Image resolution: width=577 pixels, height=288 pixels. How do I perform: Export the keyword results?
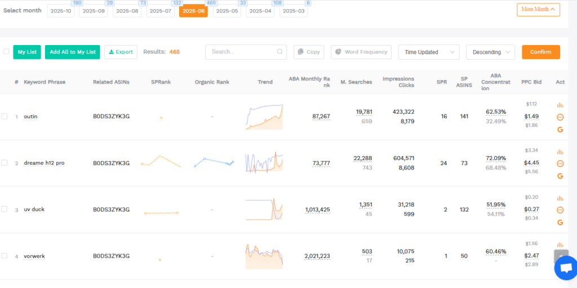click(121, 52)
